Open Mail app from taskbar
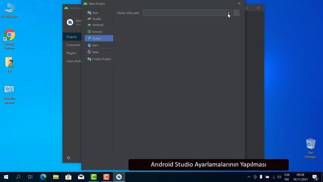This screenshot has width=323, height=182. click(81, 177)
